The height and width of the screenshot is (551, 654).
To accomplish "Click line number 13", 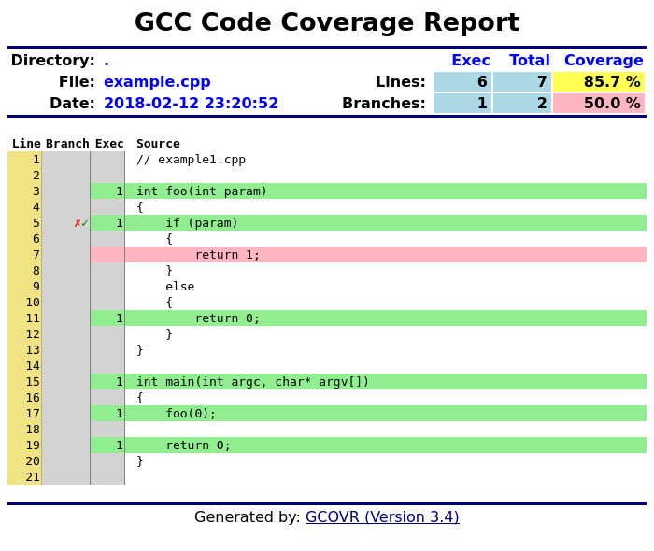I will [x=33, y=350].
